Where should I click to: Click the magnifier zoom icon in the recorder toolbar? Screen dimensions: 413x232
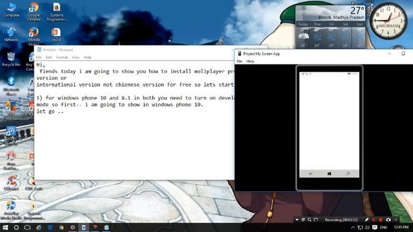tap(310, 220)
